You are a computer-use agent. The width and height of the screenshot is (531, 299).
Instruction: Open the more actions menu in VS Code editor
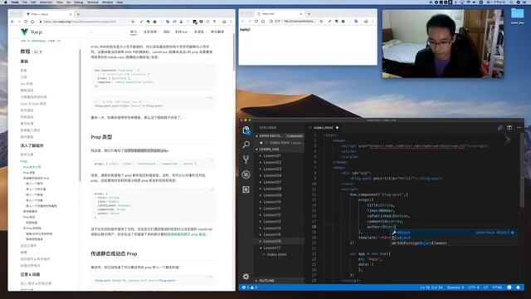[x=519, y=127]
